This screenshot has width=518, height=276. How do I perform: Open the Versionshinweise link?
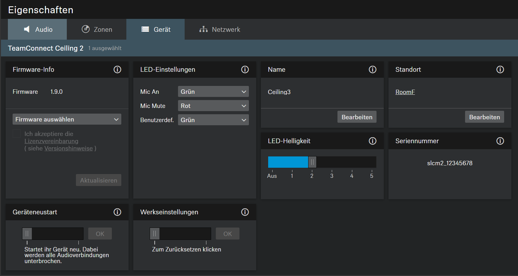pos(68,149)
